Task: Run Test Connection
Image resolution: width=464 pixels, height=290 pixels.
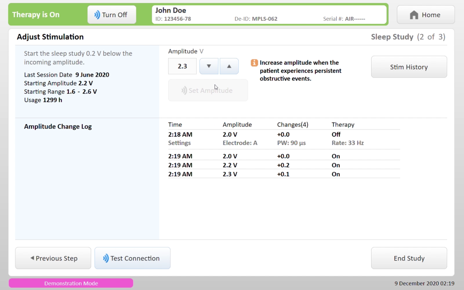Action: tap(132, 258)
